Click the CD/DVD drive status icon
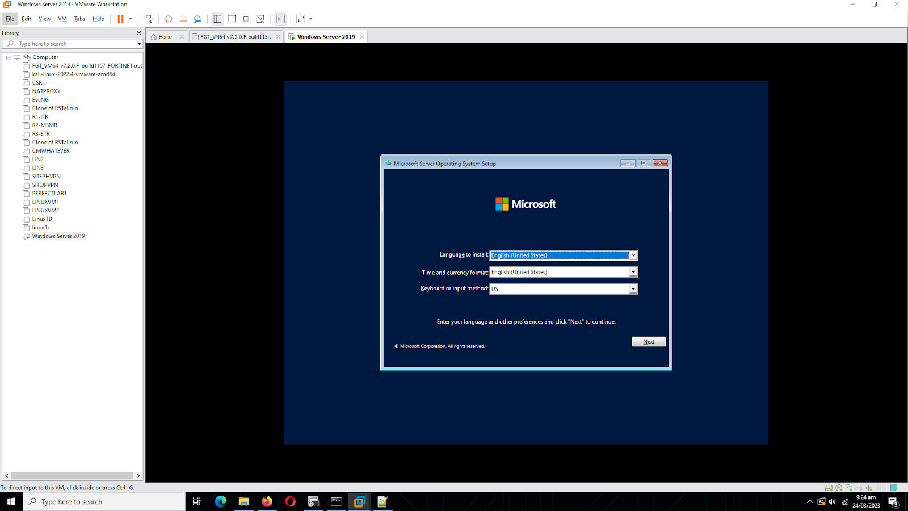The width and height of the screenshot is (908, 511). pos(839,488)
